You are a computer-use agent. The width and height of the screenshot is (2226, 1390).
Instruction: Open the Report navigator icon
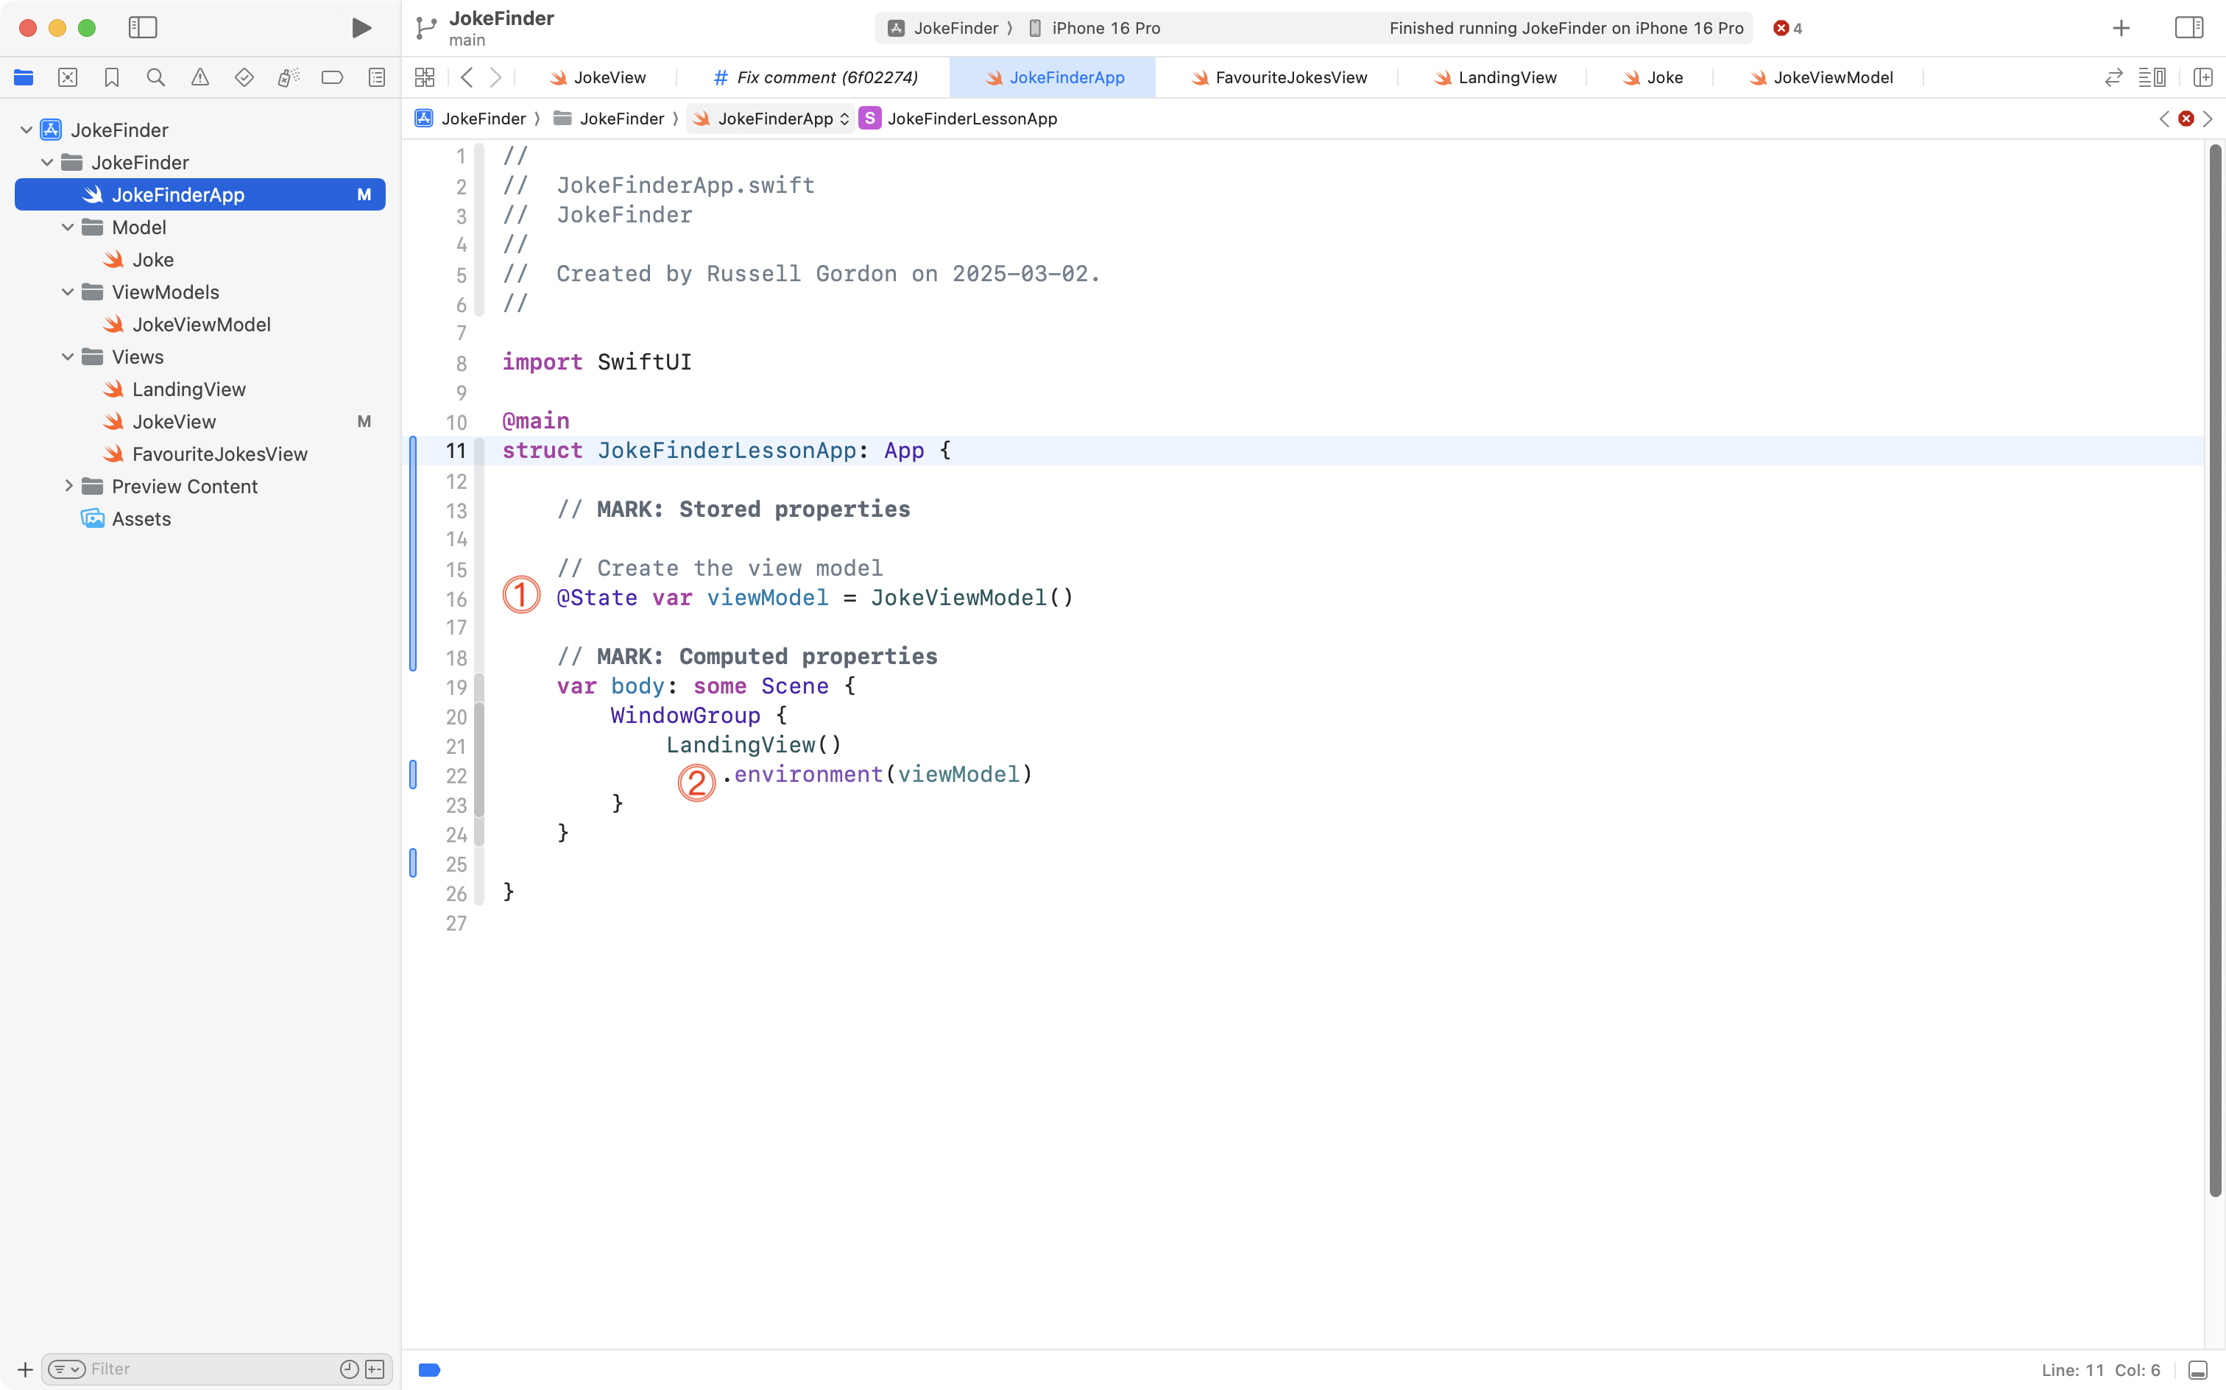click(376, 78)
